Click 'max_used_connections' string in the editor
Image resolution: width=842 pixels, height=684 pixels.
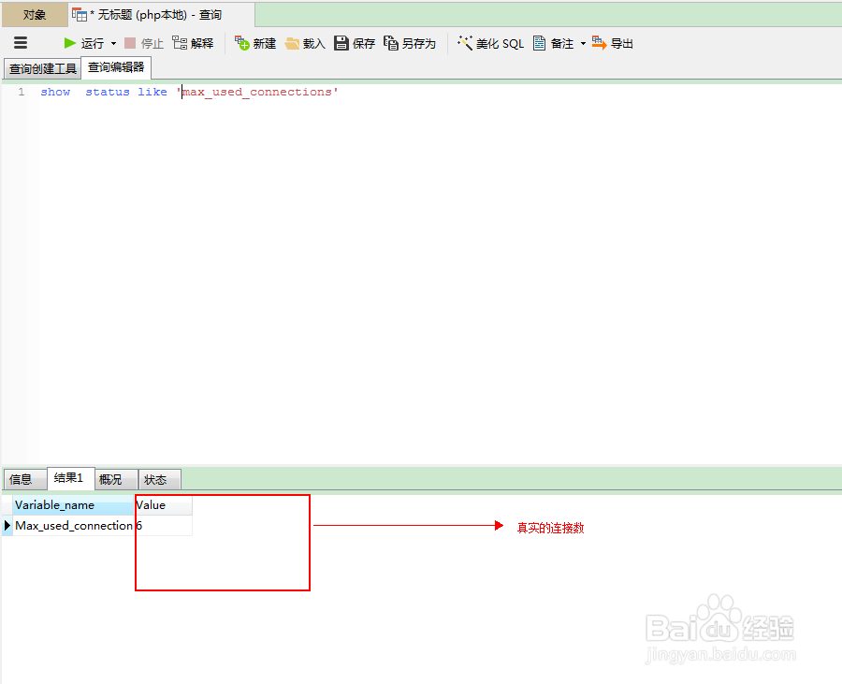(x=257, y=92)
